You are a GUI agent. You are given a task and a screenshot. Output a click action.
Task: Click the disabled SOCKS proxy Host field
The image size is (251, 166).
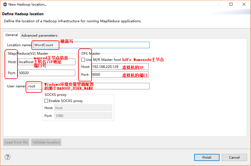pyautogui.click(x=83, y=108)
